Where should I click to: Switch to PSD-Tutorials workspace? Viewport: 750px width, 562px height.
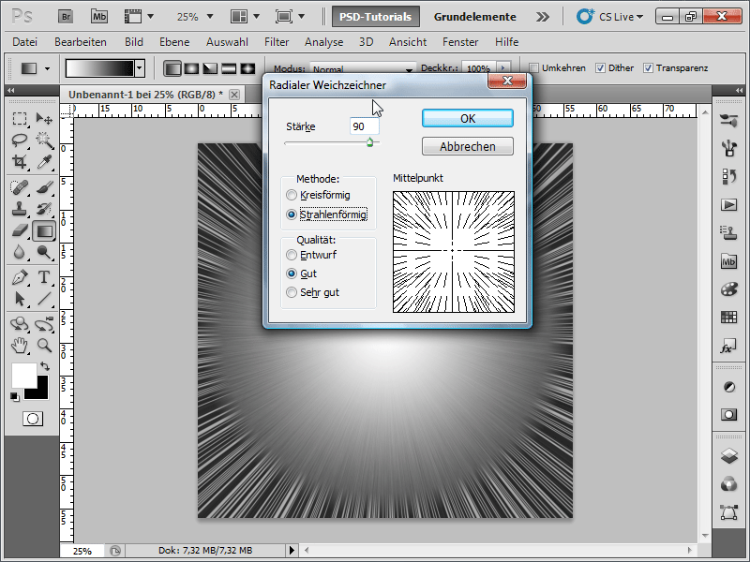[376, 17]
